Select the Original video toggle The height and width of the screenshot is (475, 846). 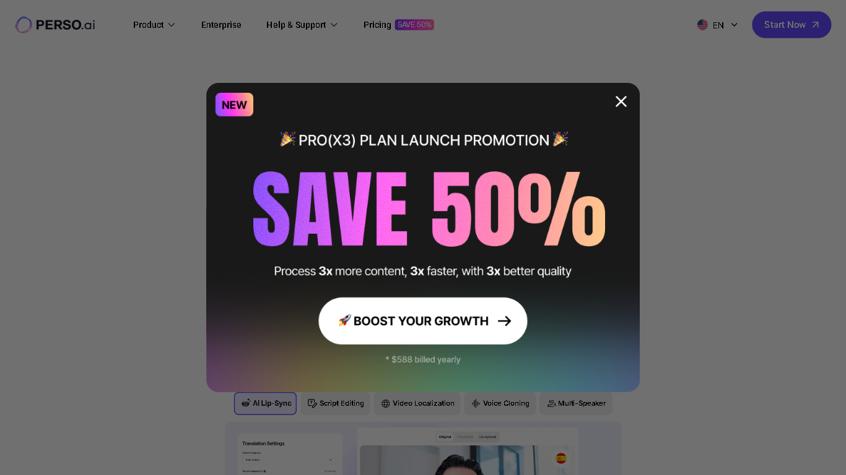pos(445,437)
